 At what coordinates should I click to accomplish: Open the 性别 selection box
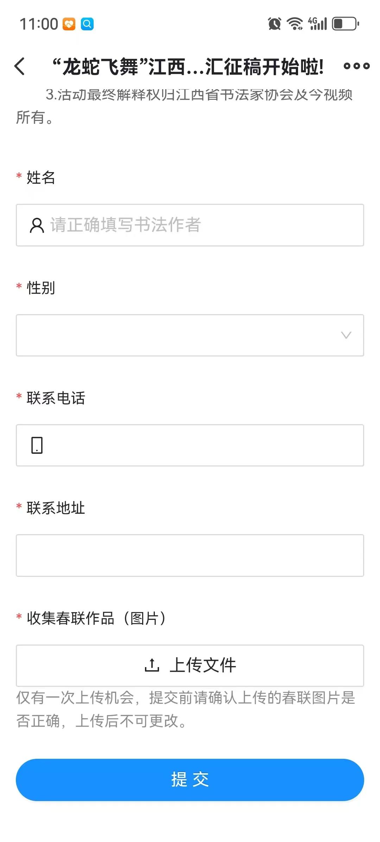click(x=190, y=335)
